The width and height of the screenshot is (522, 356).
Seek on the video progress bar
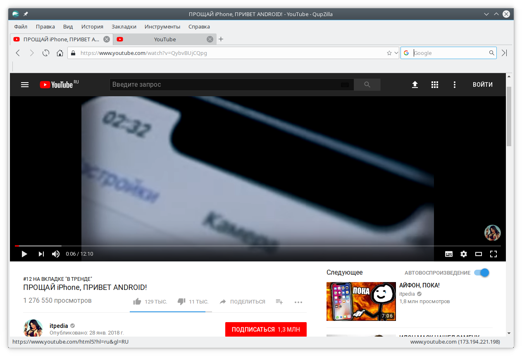tap(258, 246)
